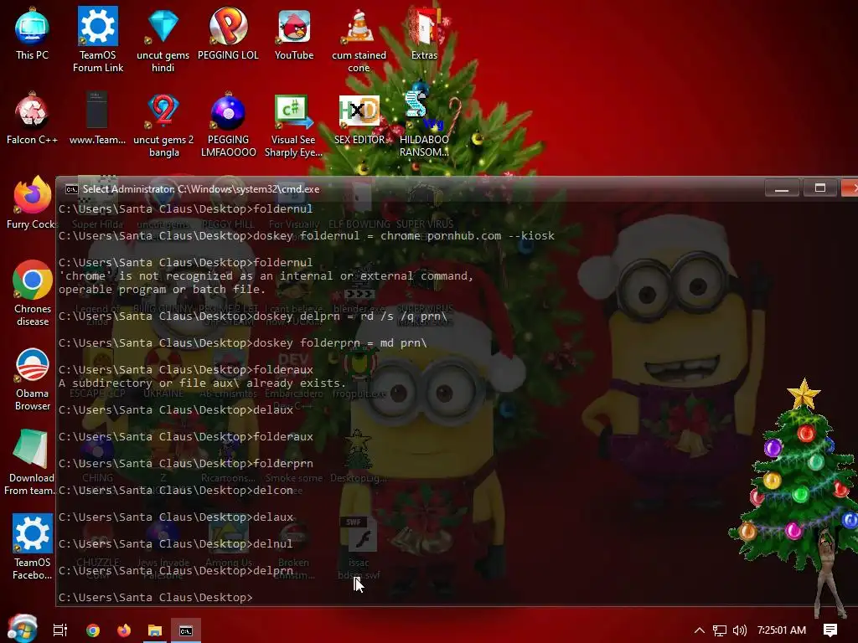Select the PEGGING LOL desktop icon
The height and width of the screenshot is (643, 858).
pos(228,33)
